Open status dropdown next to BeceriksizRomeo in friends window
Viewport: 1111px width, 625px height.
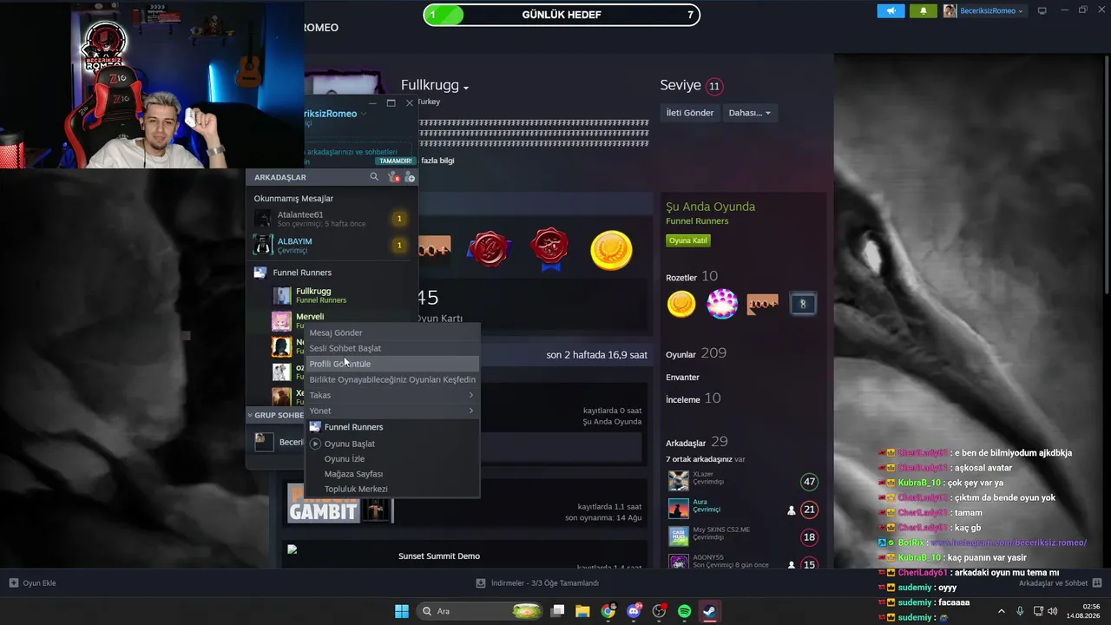[x=363, y=115]
